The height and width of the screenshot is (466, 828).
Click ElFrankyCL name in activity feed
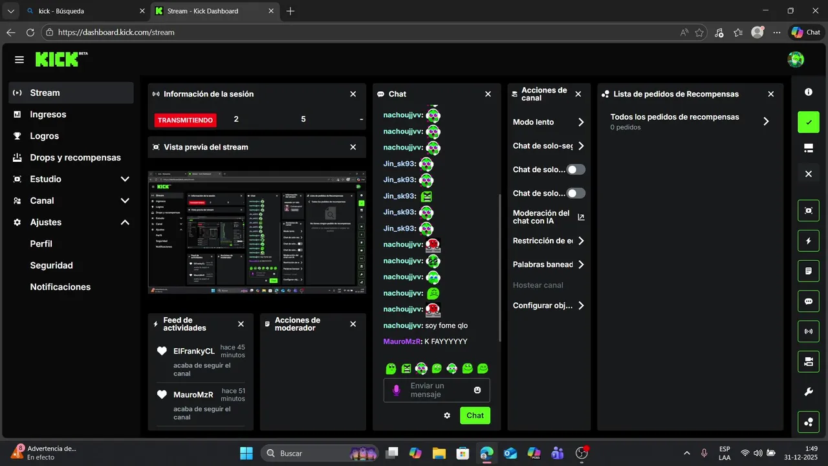[x=194, y=351]
